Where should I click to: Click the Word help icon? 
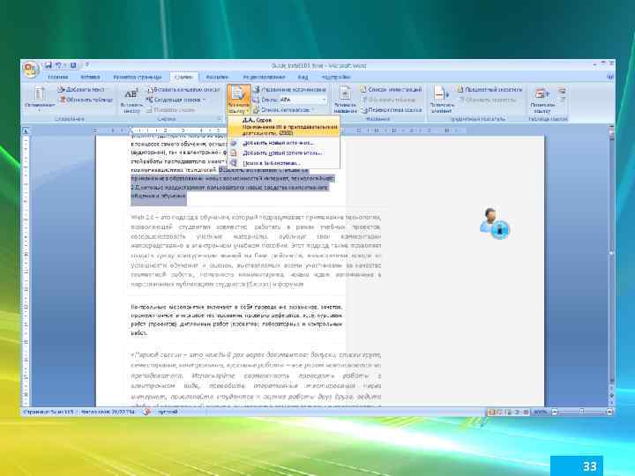tap(610, 77)
